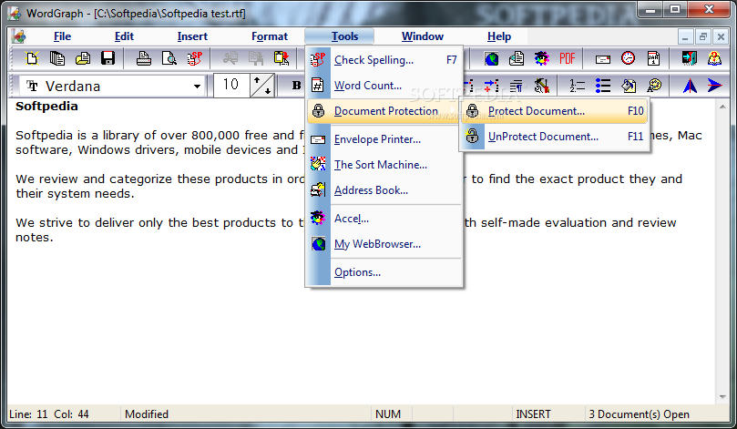Restore the inner document window
The height and width of the screenshot is (429, 737).
pos(703,36)
